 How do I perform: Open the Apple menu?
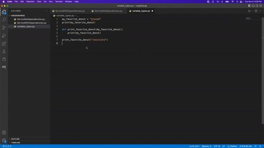(x=4, y=2)
